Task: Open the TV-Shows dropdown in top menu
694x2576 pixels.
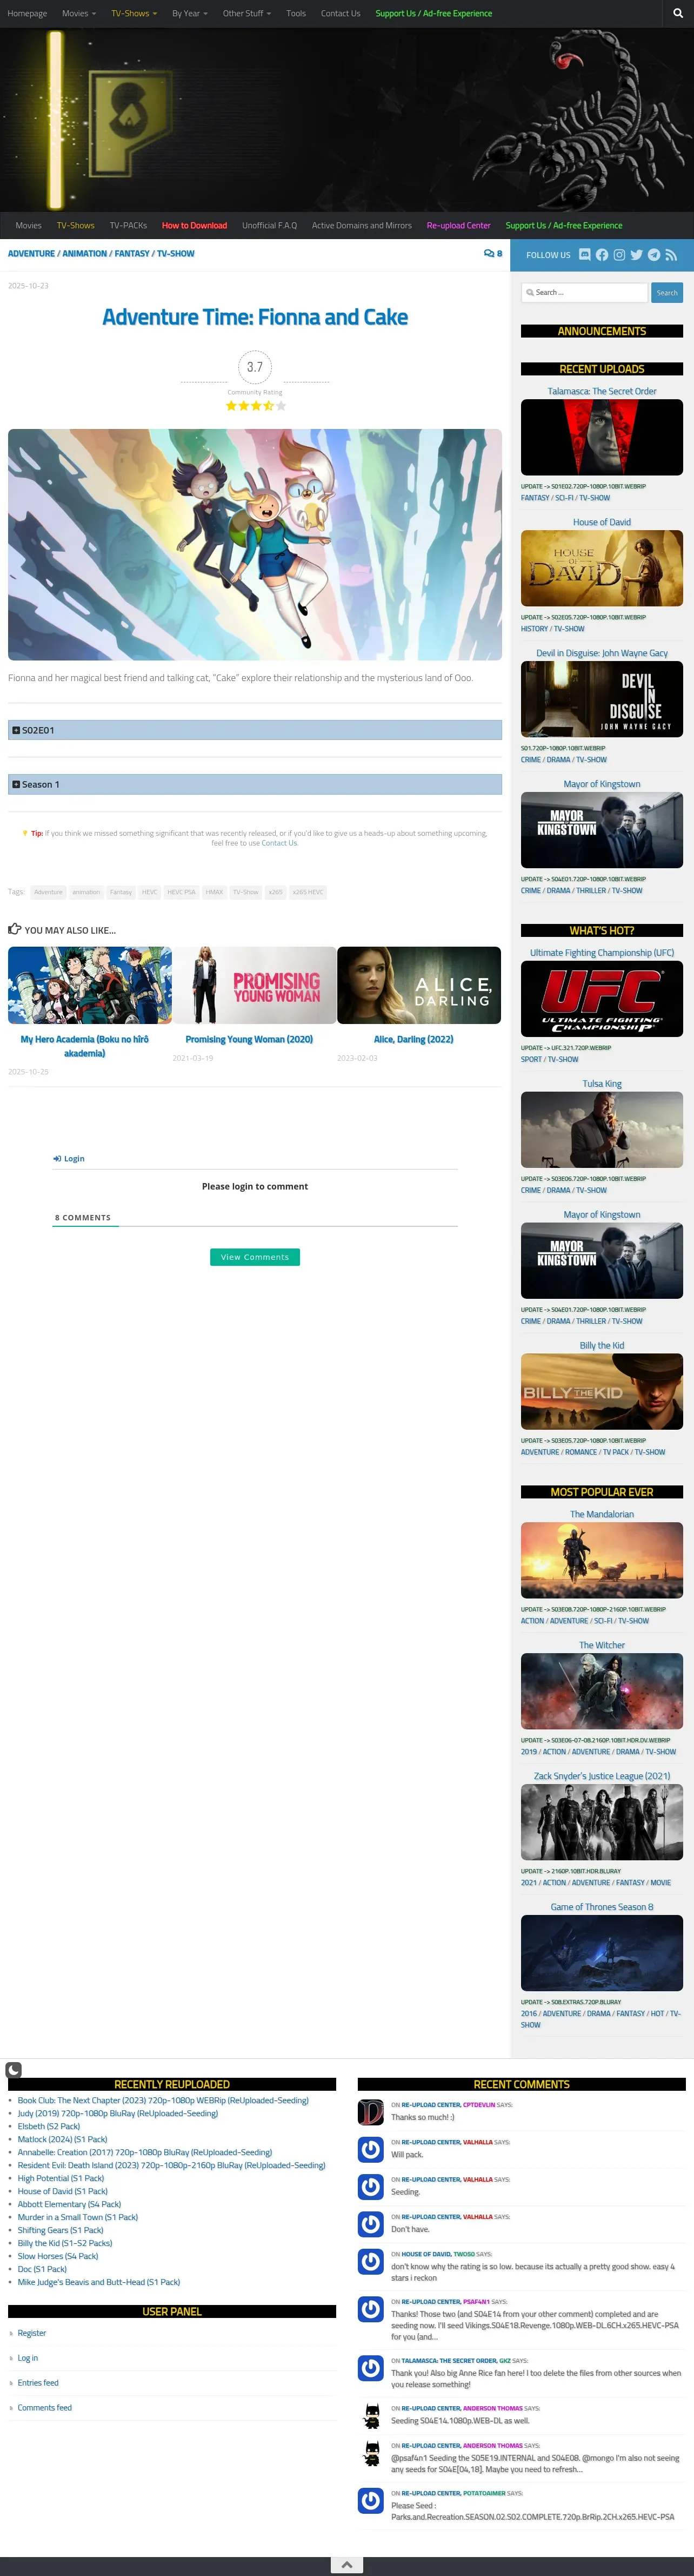Action: click(x=134, y=13)
